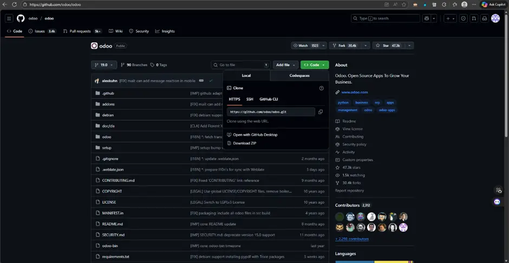
Task: Toggle the green Code dropdown button
Action: tap(315, 65)
